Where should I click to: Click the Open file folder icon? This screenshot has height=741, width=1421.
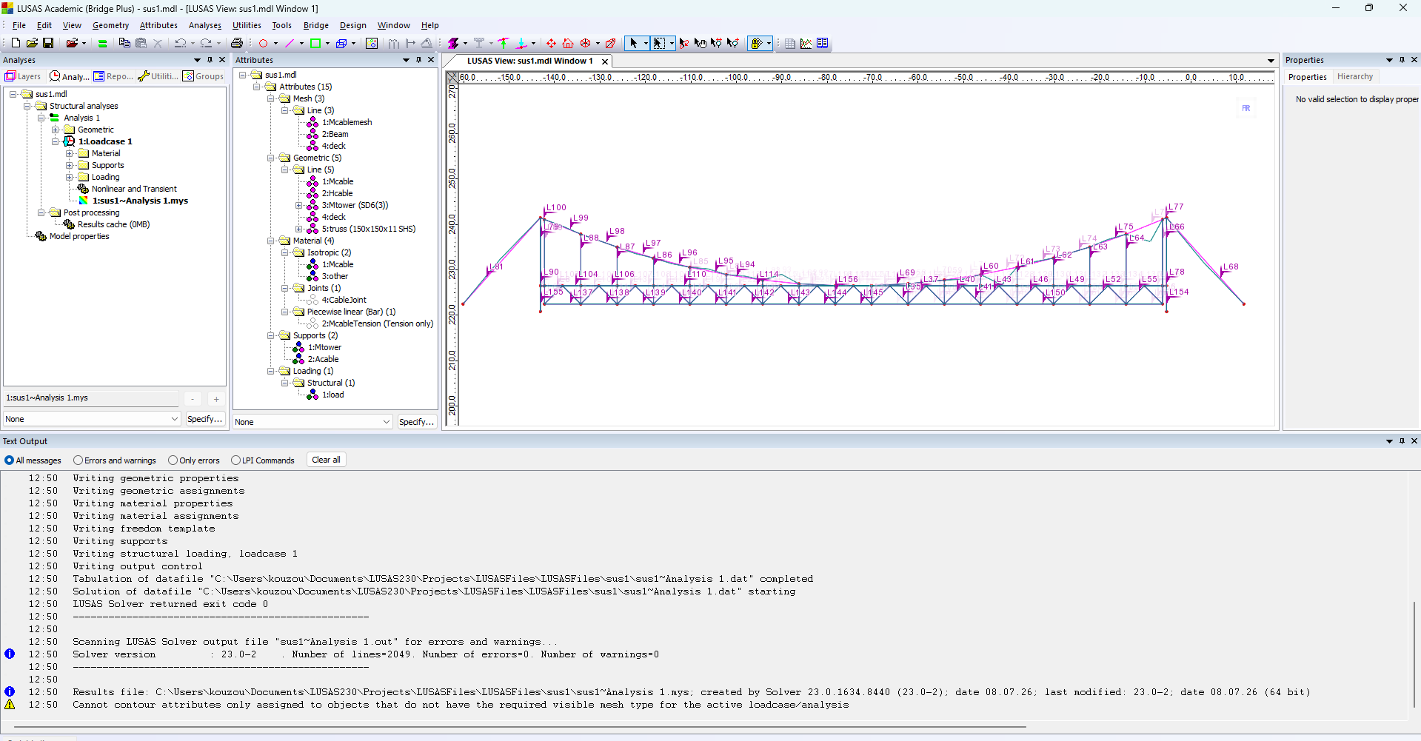(x=32, y=44)
